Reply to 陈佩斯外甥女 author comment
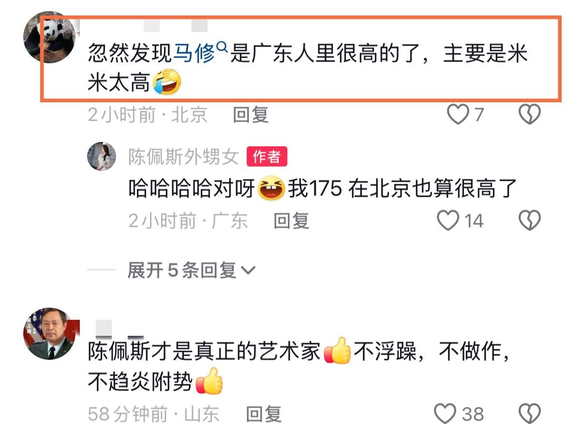566x424 pixels. (x=291, y=220)
